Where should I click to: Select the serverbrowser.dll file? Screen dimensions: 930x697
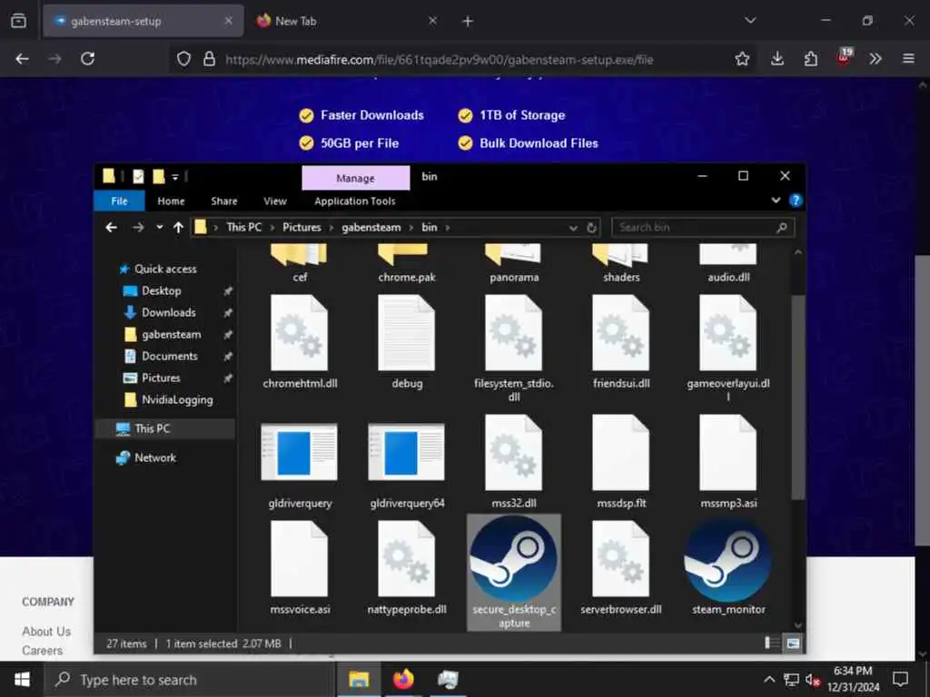point(621,568)
